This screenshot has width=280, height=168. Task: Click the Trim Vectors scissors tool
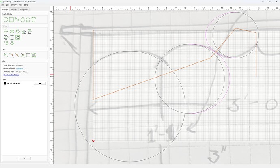coord(22,55)
